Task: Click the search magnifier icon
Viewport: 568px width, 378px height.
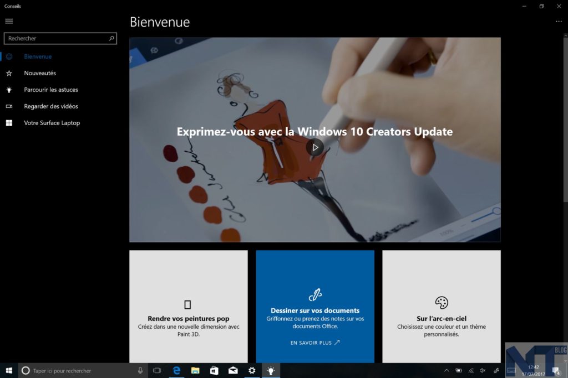Action: (x=111, y=38)
